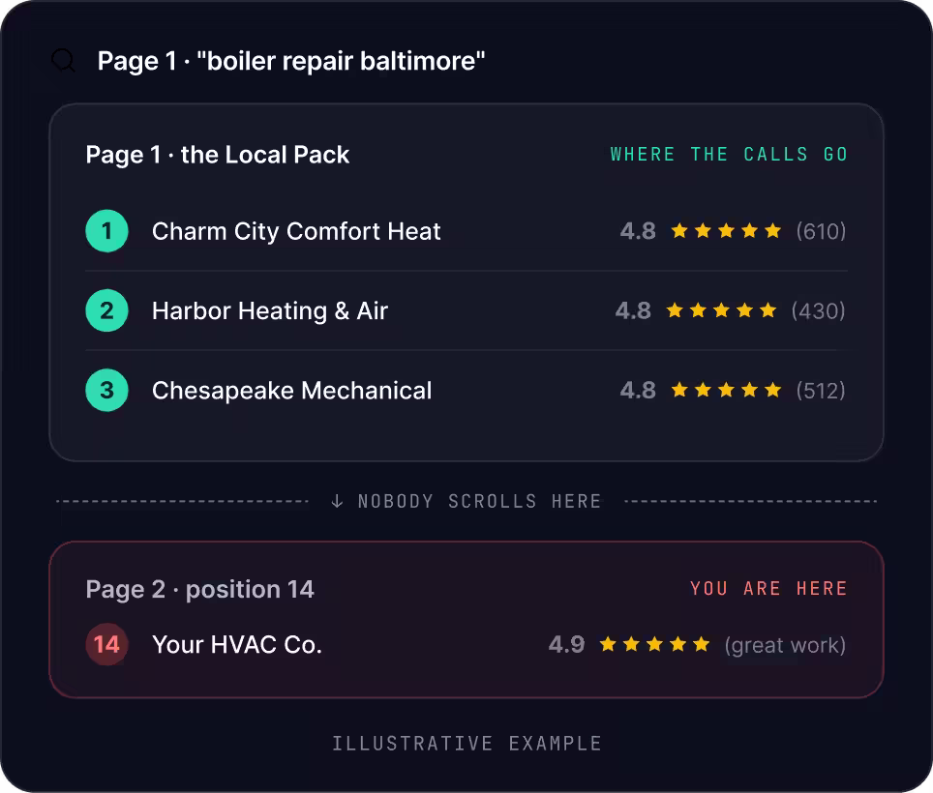
Task: Click the green number 2 badge
Action: [x=107, y=310]
